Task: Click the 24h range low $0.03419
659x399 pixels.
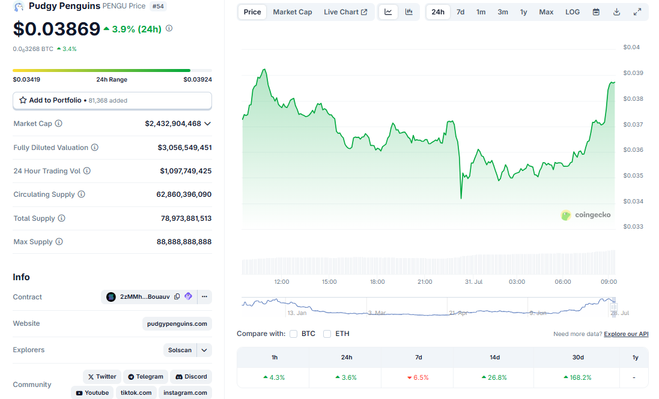Action: (x=26, y=80)
